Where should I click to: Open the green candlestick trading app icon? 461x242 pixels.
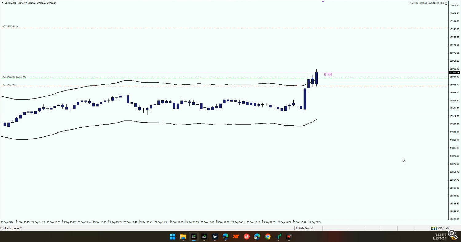(x=279, y=236)
